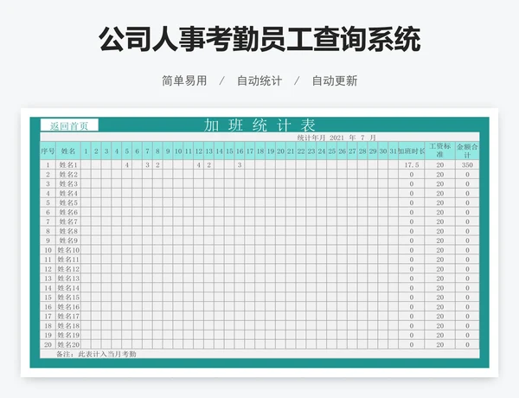Select 姓名10 overtime hours total cell
This screenshot has width=519, height=398.
(x=412, y=250)
